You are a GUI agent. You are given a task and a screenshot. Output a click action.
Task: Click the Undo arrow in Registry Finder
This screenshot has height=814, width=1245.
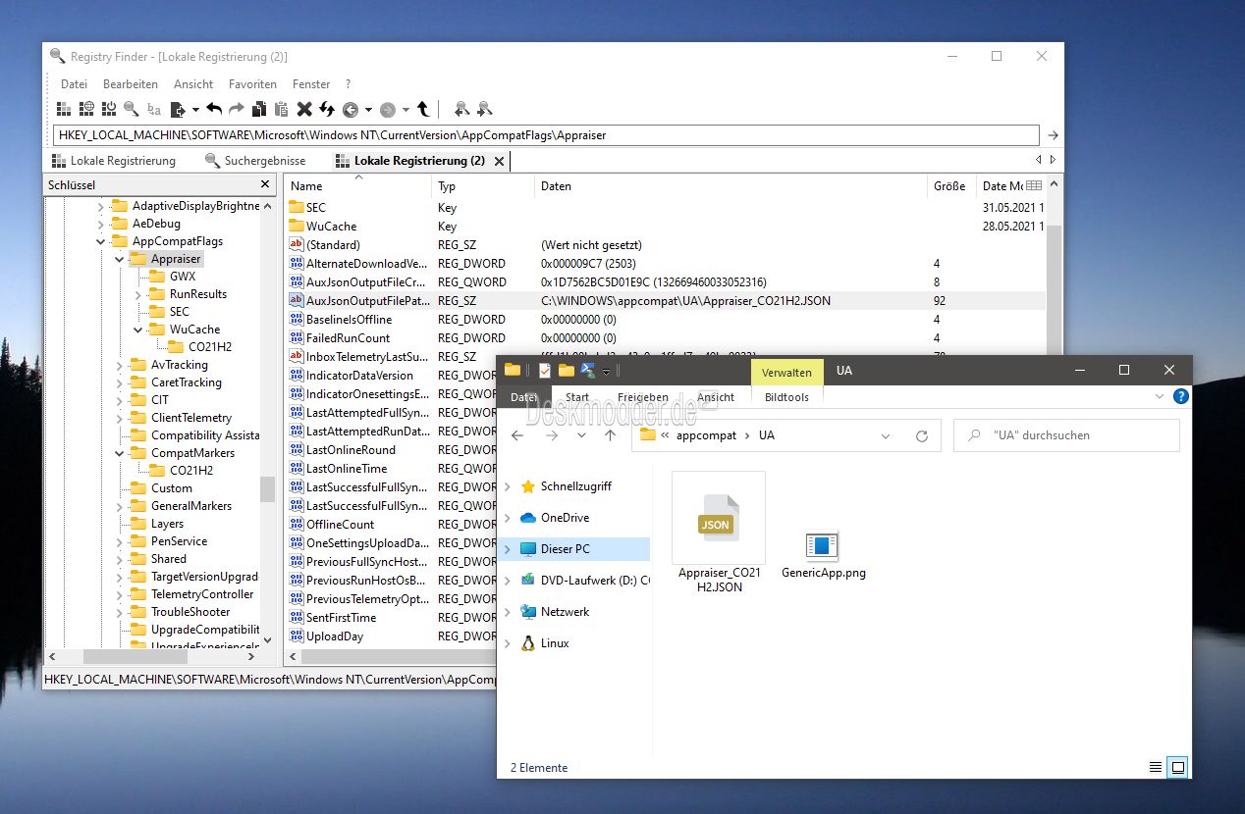[x=214, y=109]
